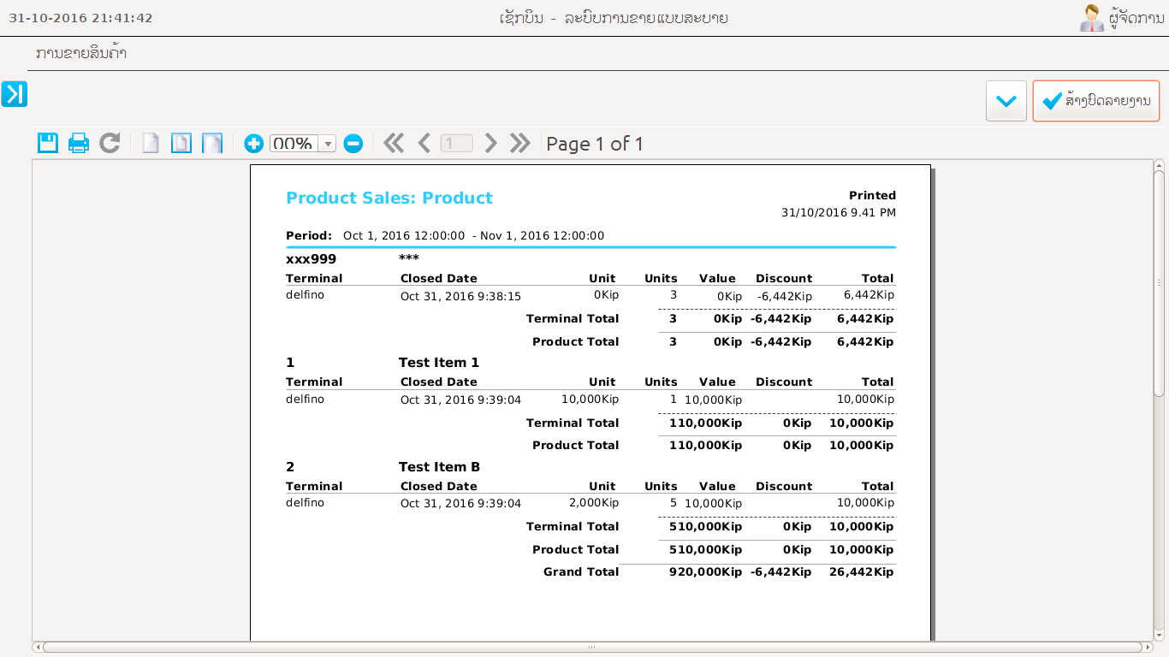Screen dimensions: 1169x657
Task: Click the manager user icon
Action: [1091, 18]
